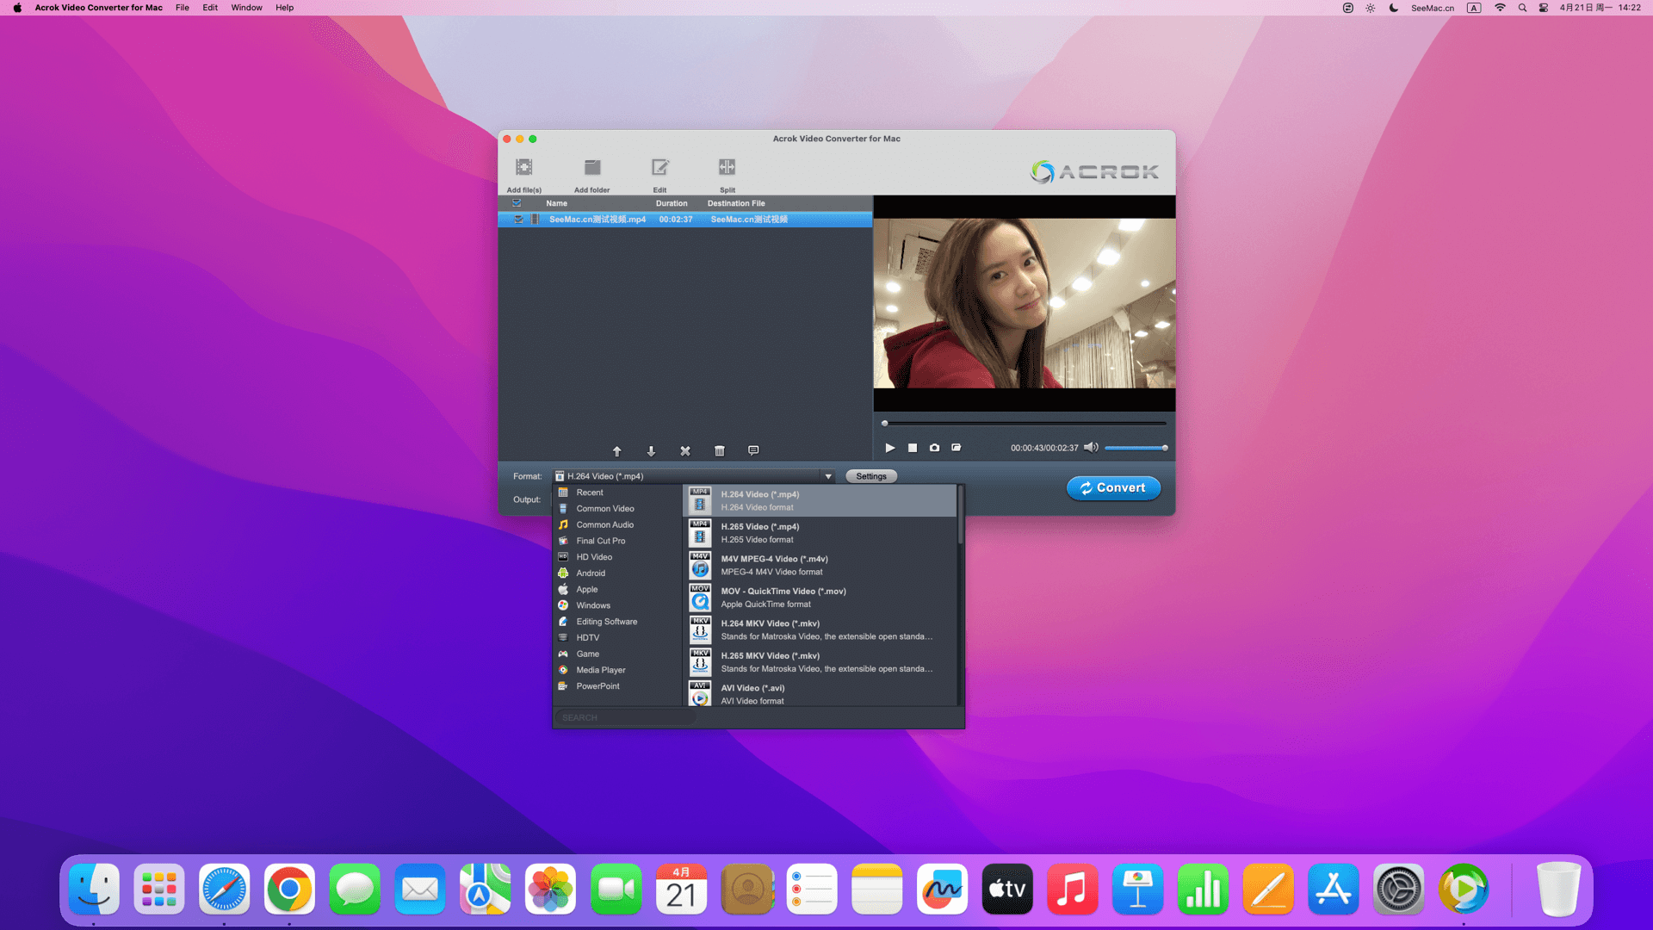Move selected file up with arrow icon

616,451
